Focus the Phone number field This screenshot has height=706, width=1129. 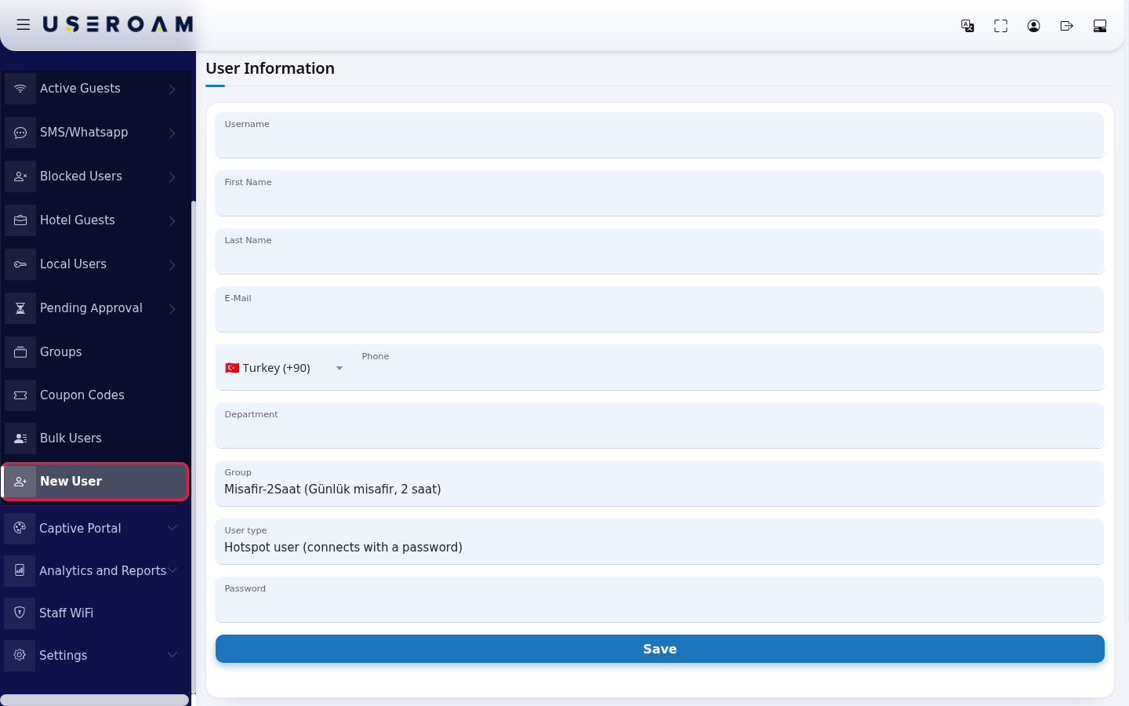(729, 367)
